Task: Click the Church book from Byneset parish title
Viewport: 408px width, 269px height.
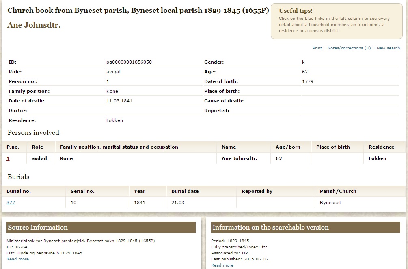Action: click(x=138, y=11)
